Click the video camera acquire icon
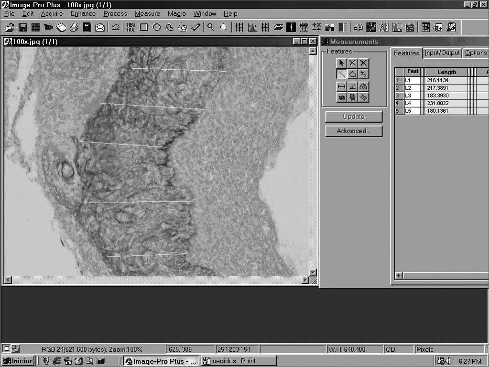This screenshot has height=367, width=489. coord(48,27)
